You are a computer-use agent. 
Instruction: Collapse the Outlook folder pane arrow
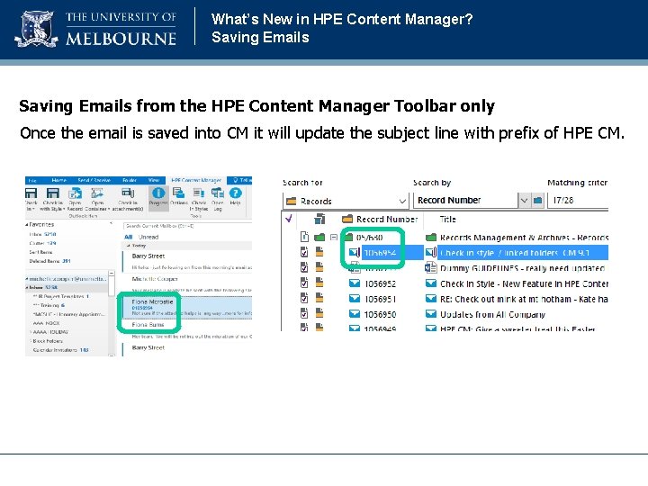pos(112,224)
